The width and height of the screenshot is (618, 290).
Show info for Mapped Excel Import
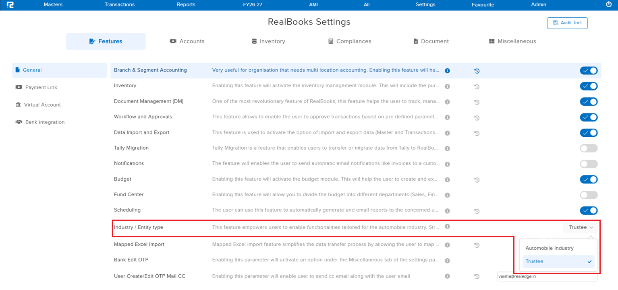(447, 245)
